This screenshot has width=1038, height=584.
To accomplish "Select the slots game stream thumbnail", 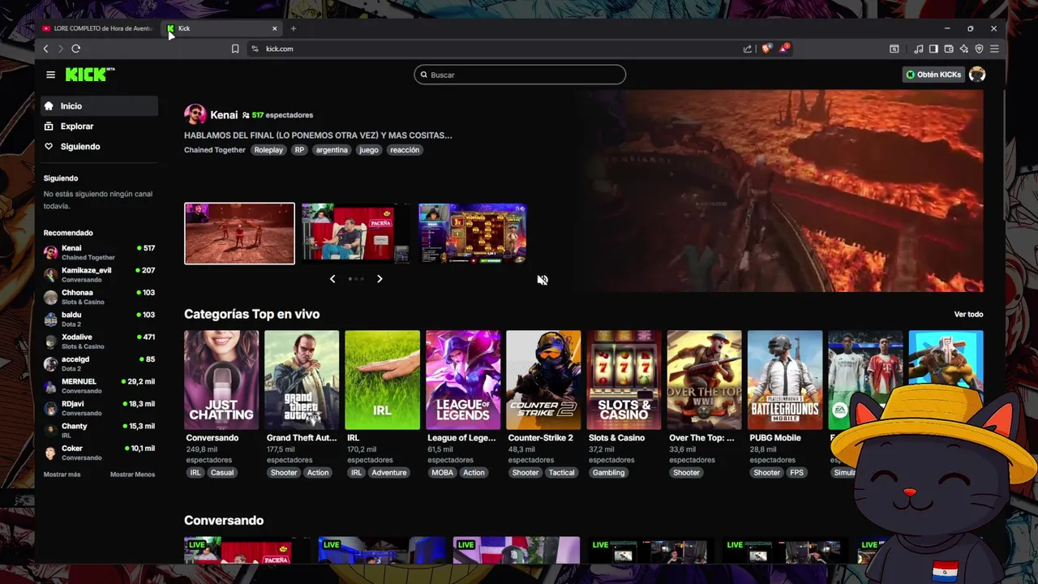I will tap(473, 234).
